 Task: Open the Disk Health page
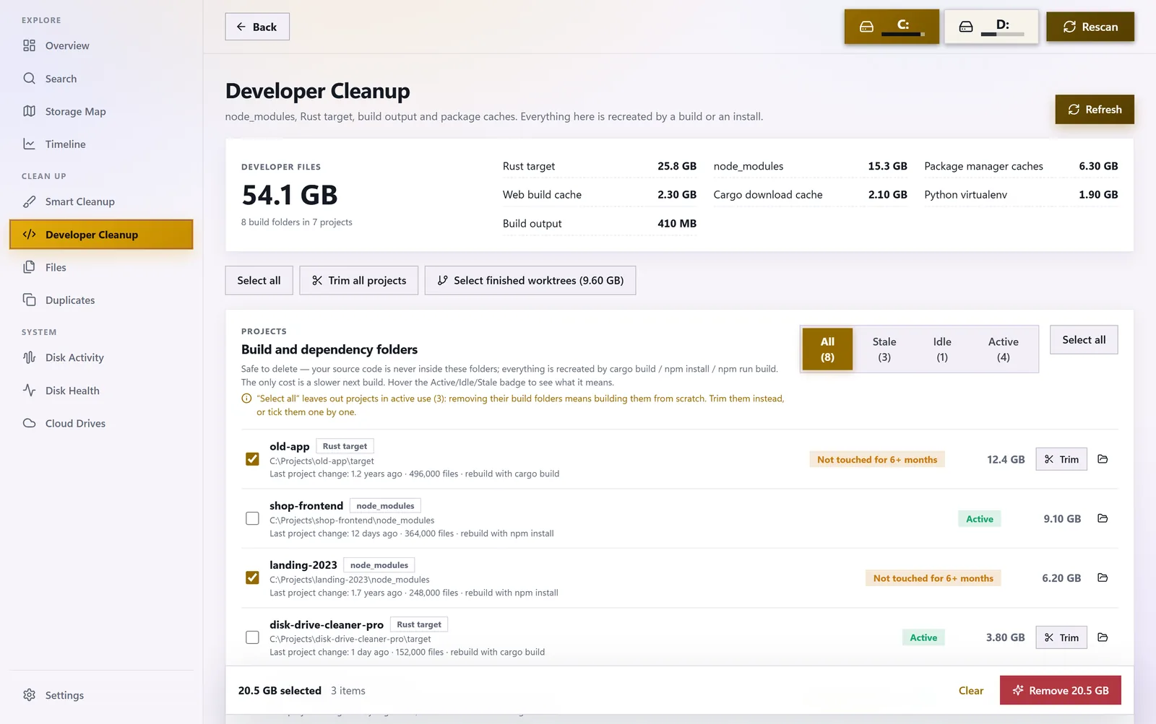point(101,391)
